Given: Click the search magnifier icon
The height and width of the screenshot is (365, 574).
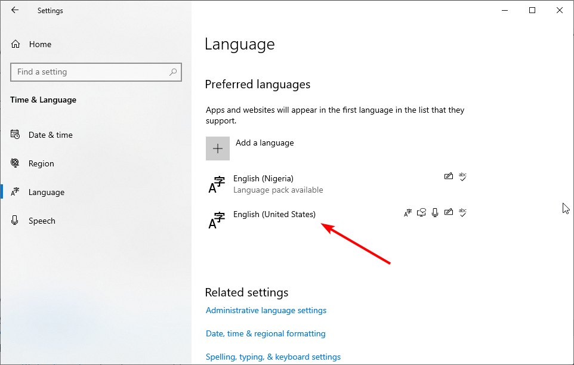Looking at the screenshot, I should (173, 72).
